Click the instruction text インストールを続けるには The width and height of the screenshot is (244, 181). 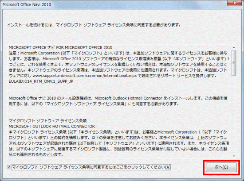[94, 25]
